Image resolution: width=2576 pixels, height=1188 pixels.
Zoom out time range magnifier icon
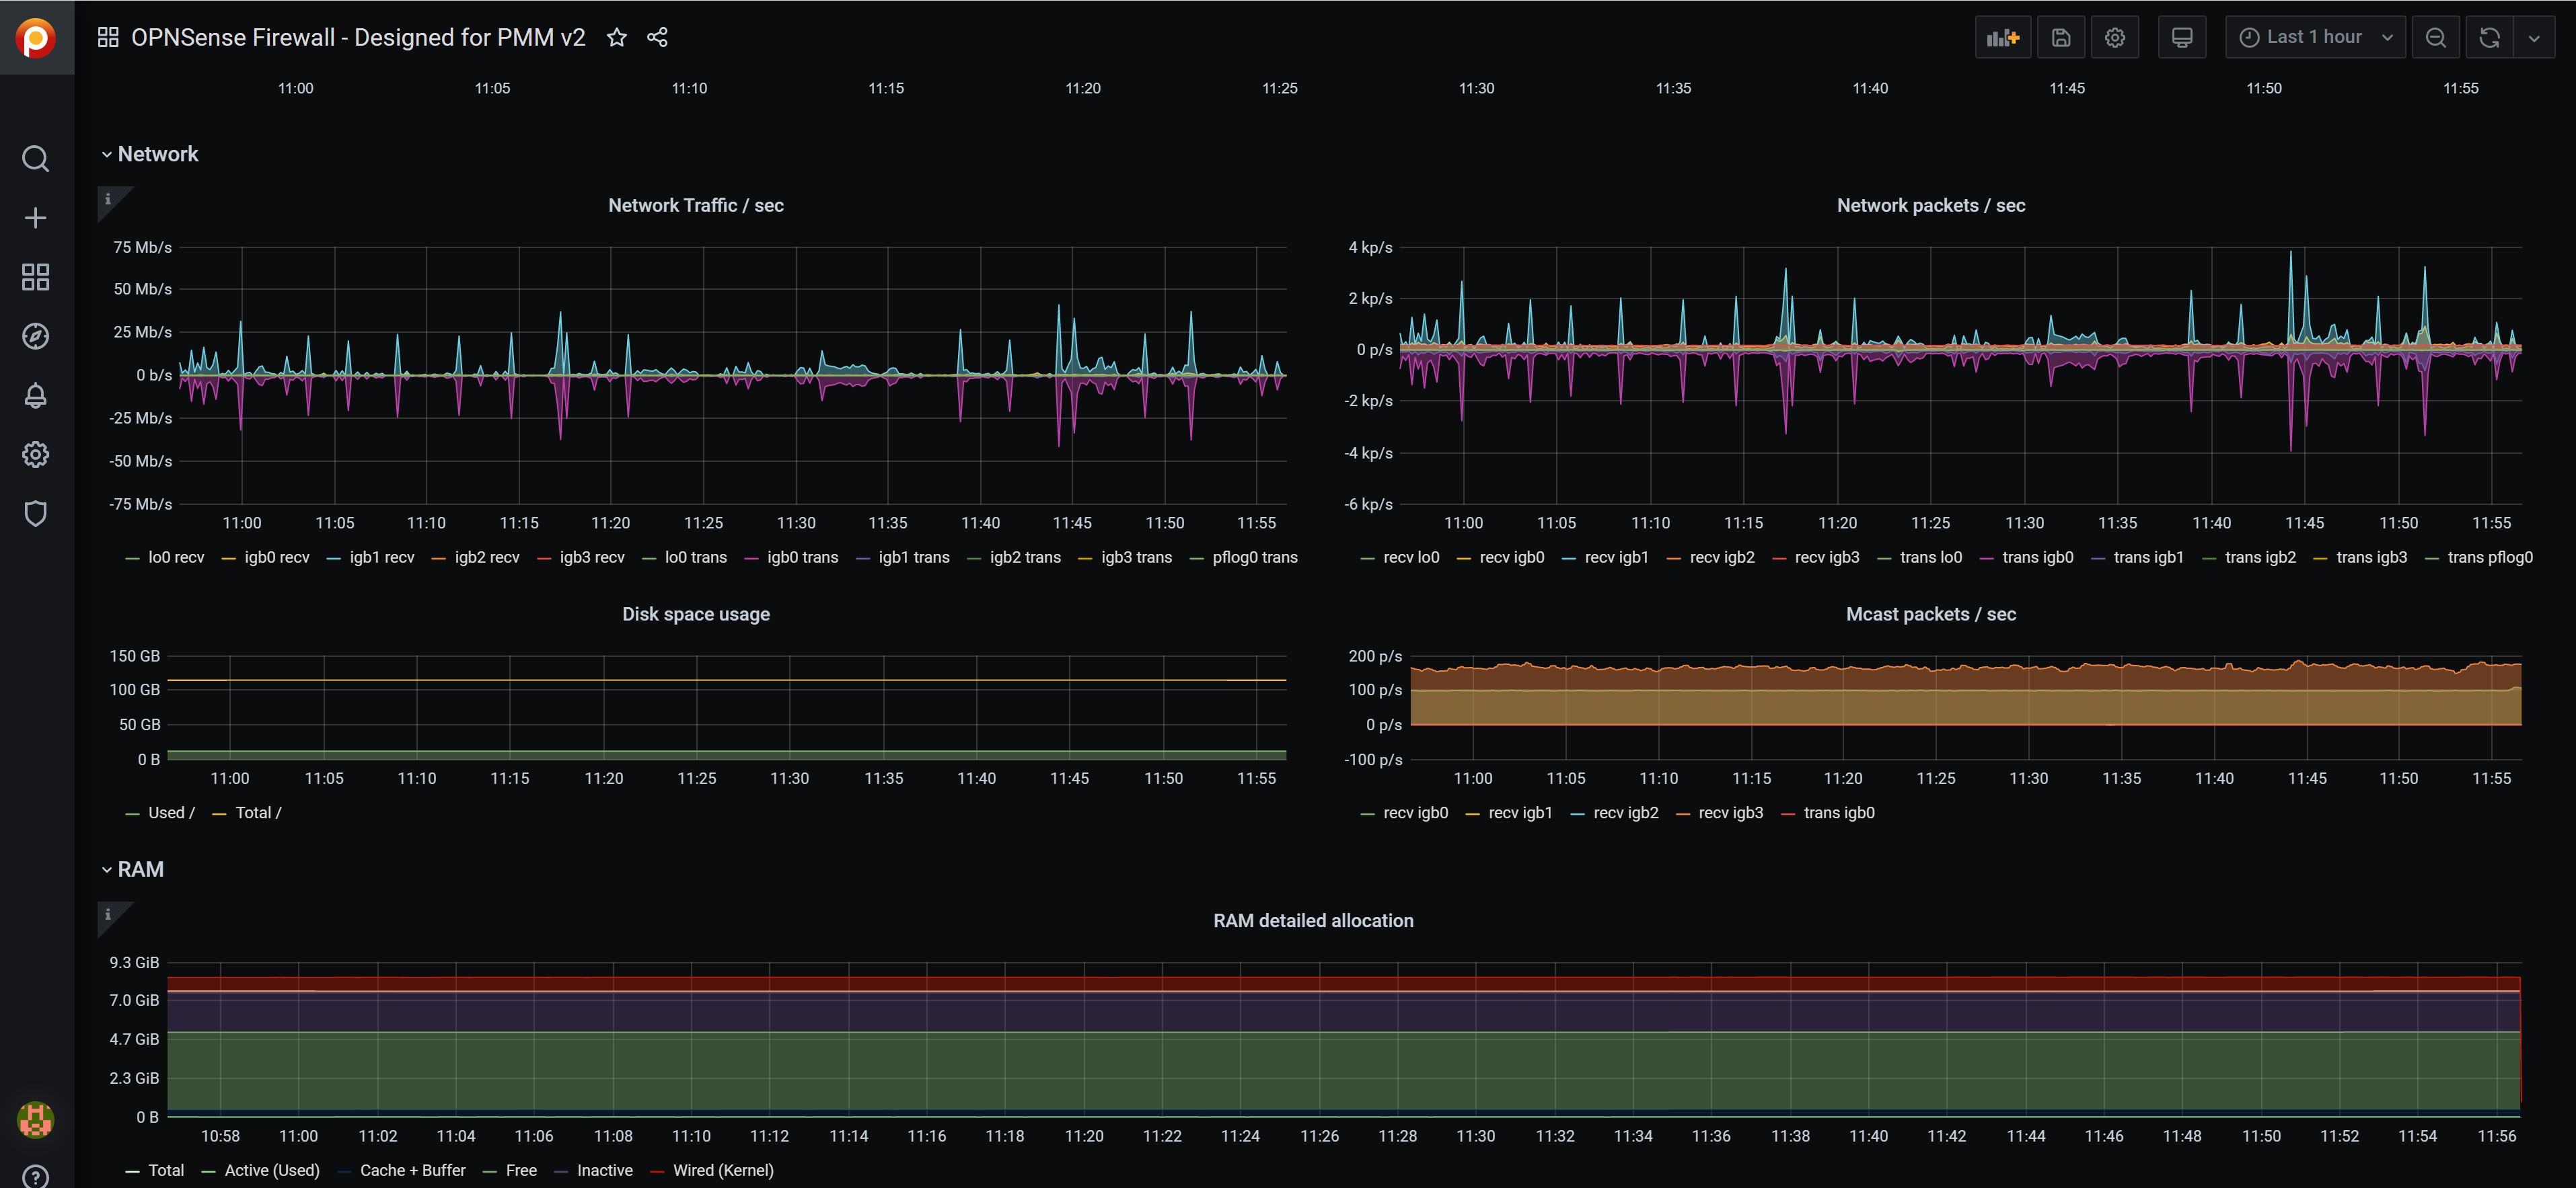(x=2435, y=38)
